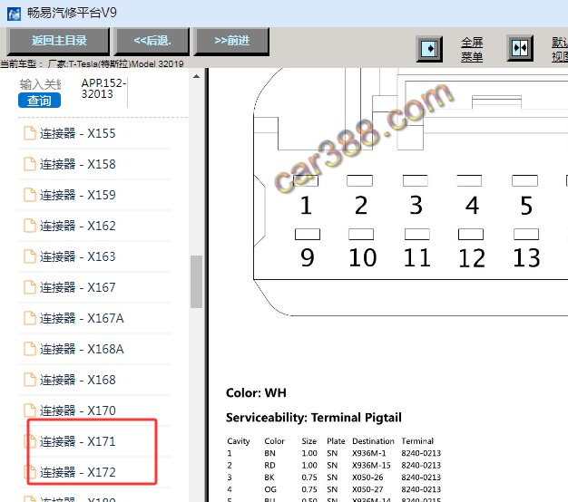The height and width of the screenshot is (502, 568).
Task: Click destination X936M-1 cell
Action: (368, 453)
